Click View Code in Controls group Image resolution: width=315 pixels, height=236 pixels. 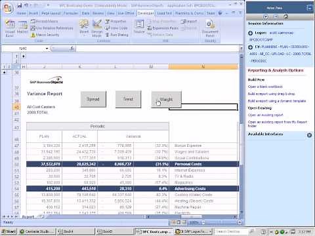point(116,28)
